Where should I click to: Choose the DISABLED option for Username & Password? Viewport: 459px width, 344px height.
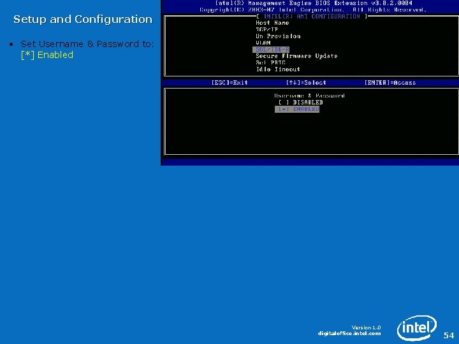[300, 103]
